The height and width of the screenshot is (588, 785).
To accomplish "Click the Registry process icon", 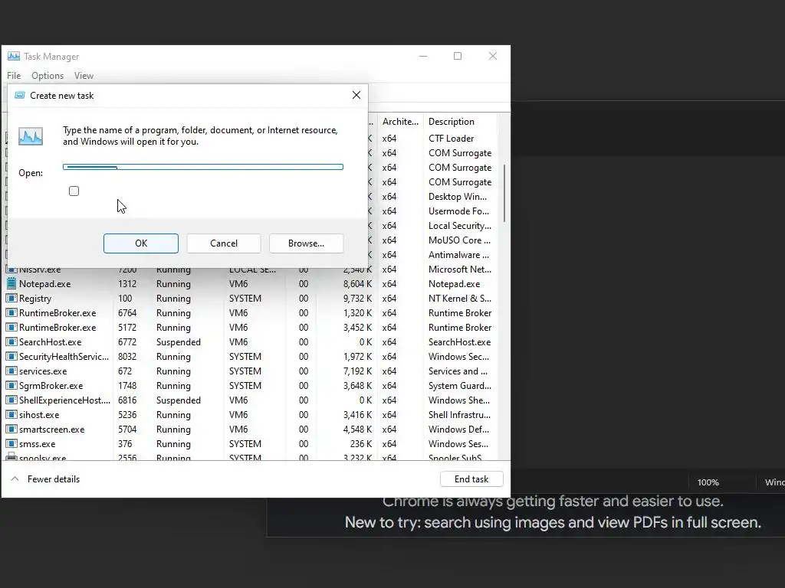I will click(11, 298).
